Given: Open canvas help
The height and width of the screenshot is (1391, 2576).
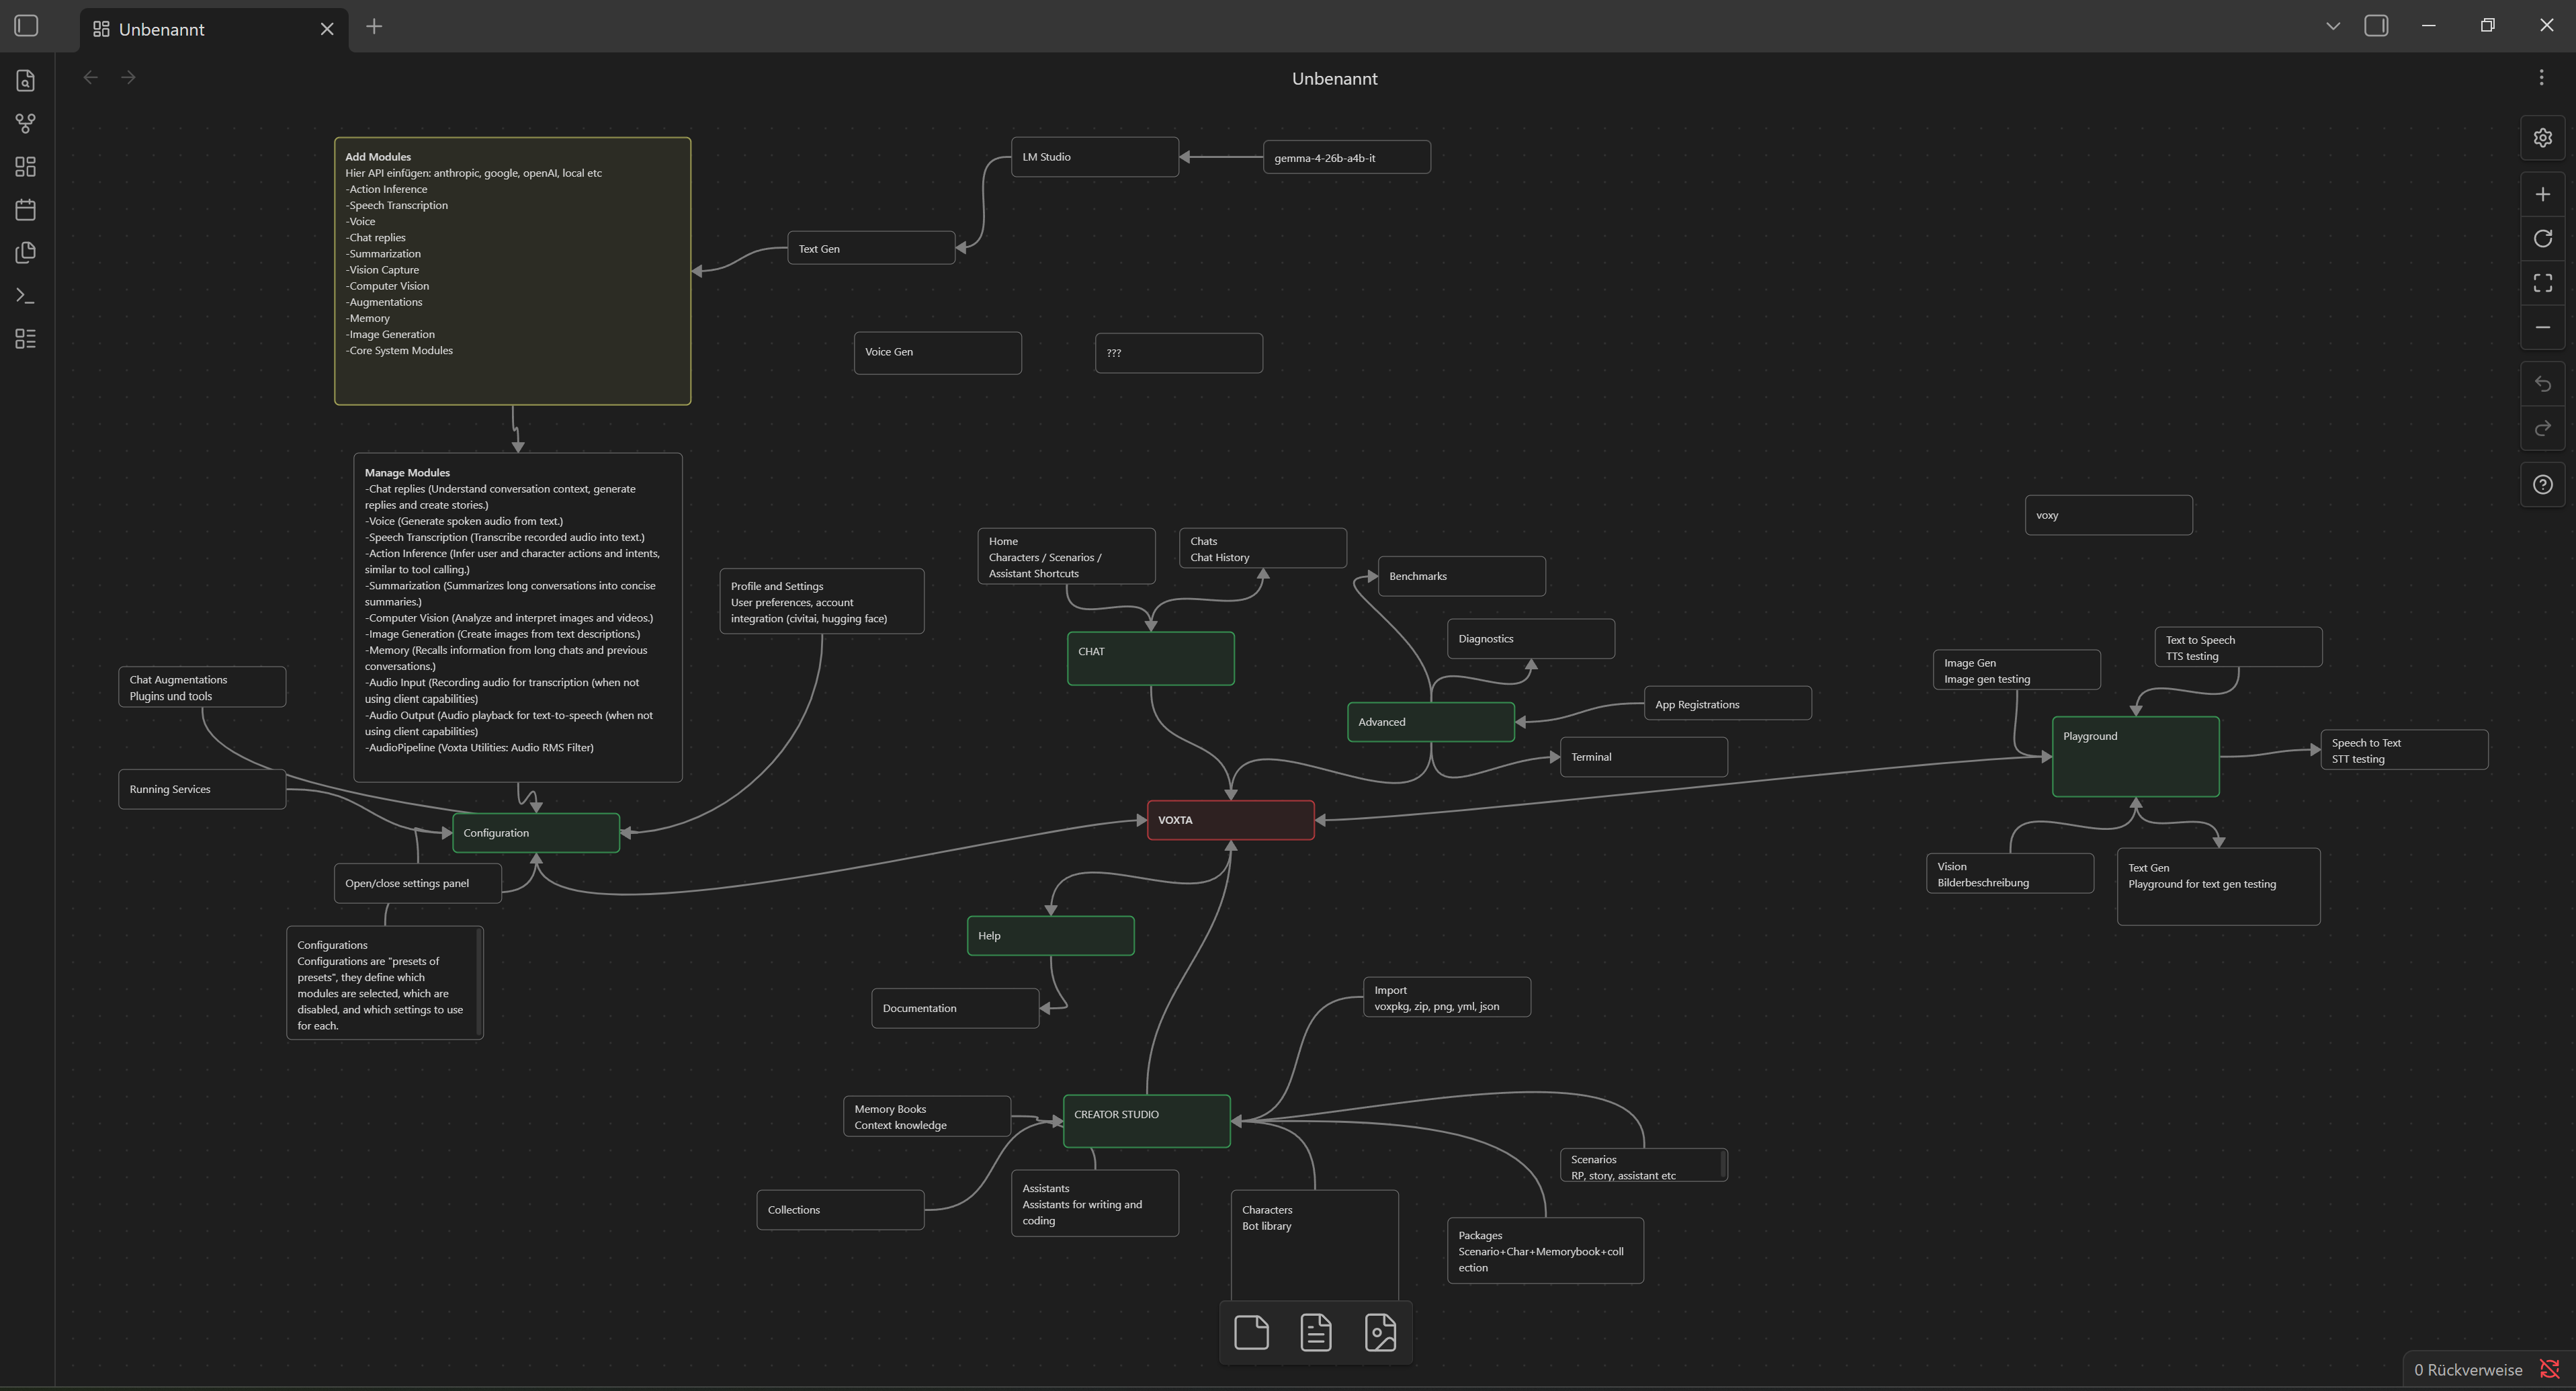Looking at the screenshot, I should pos(2542,485).
